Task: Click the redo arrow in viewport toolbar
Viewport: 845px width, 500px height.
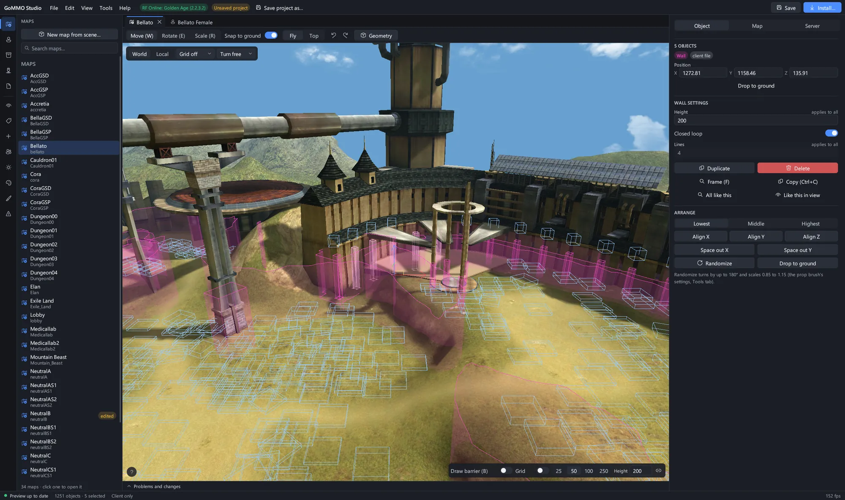Action: click(x=345, y=35)
